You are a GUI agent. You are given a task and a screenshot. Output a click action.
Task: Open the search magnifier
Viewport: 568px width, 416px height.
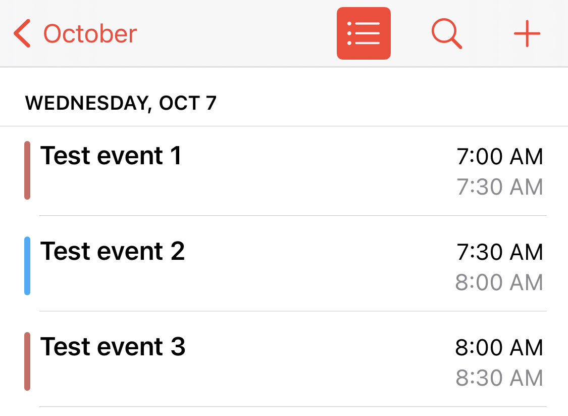(x=446, y=34)
